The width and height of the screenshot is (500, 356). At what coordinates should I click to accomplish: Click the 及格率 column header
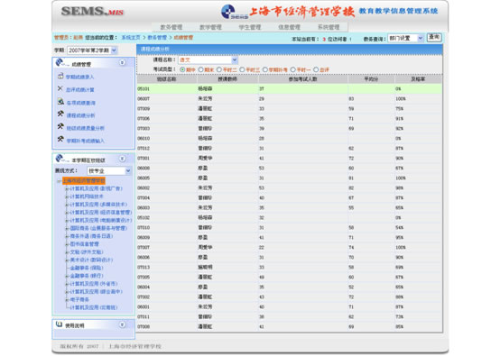pyautogui.click(x=419, y=79)
